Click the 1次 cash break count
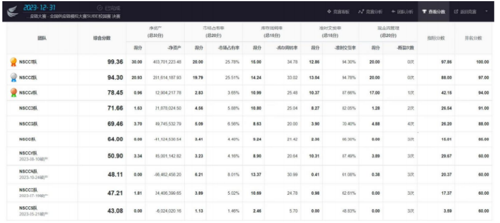Viewport: 500px width, 223px height. tap(411, 93)
